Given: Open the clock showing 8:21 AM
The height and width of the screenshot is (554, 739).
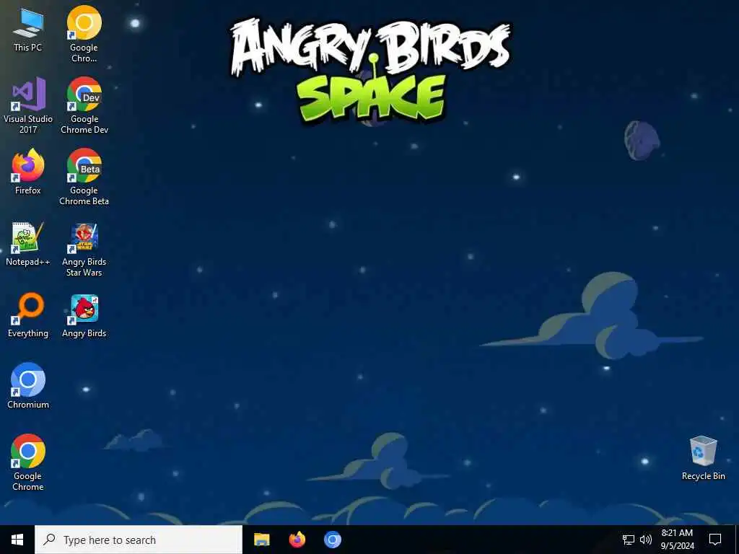Looking at the screenshot, I should tap(677, 540).
